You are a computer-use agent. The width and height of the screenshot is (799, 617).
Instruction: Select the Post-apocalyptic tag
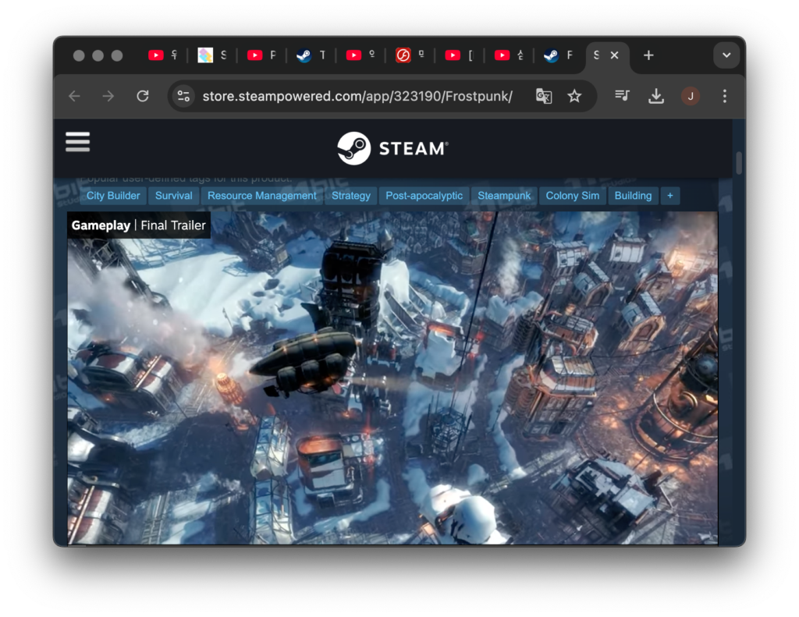point(424,196)
